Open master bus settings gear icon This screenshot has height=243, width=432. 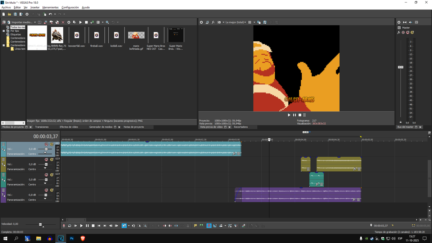coord(399,22)
